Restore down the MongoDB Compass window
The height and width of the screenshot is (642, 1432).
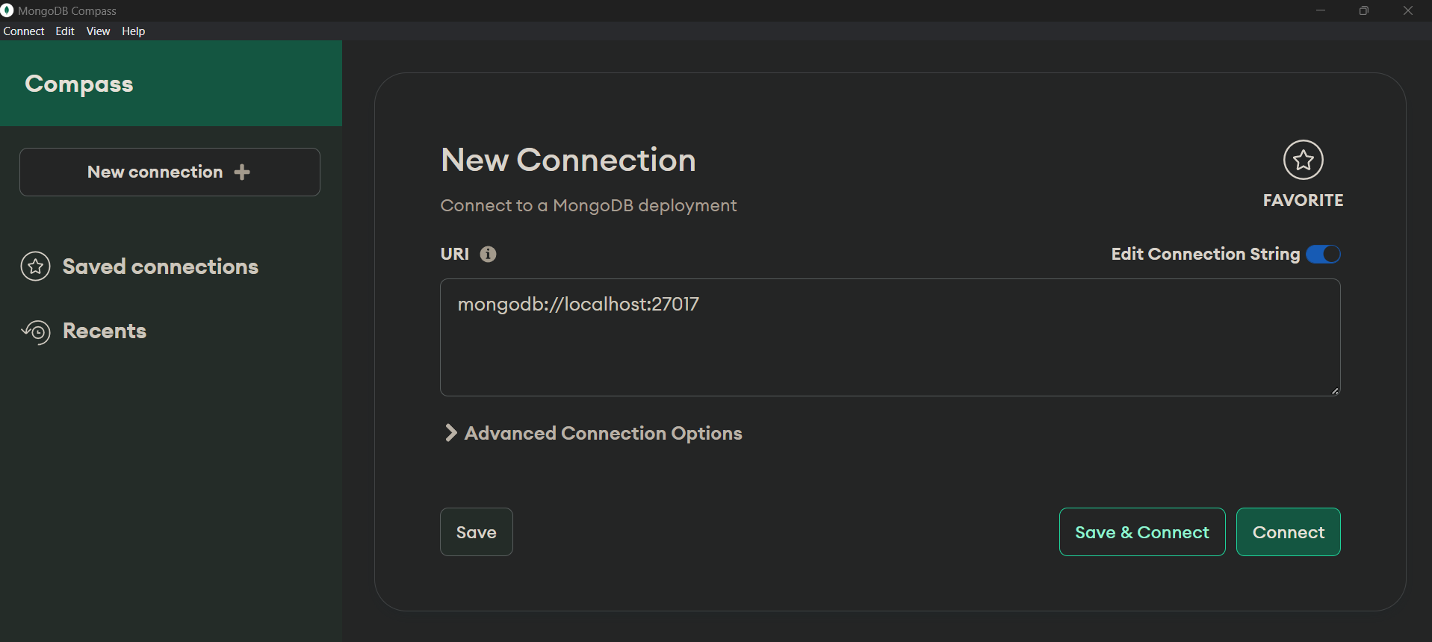[x=1364, y=10]
